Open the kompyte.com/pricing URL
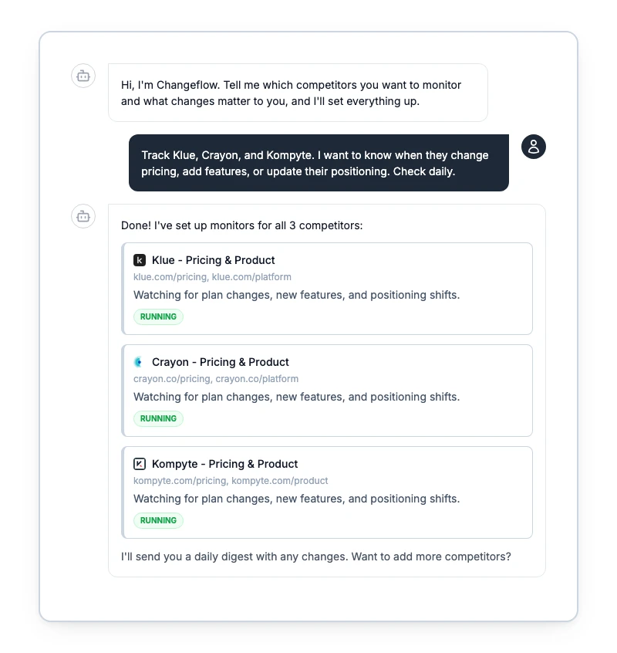617x653 pixels. 180,481
